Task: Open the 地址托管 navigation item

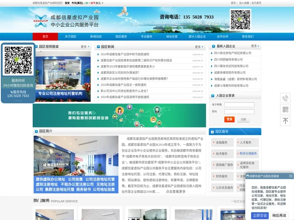Action: coord(172,37)
